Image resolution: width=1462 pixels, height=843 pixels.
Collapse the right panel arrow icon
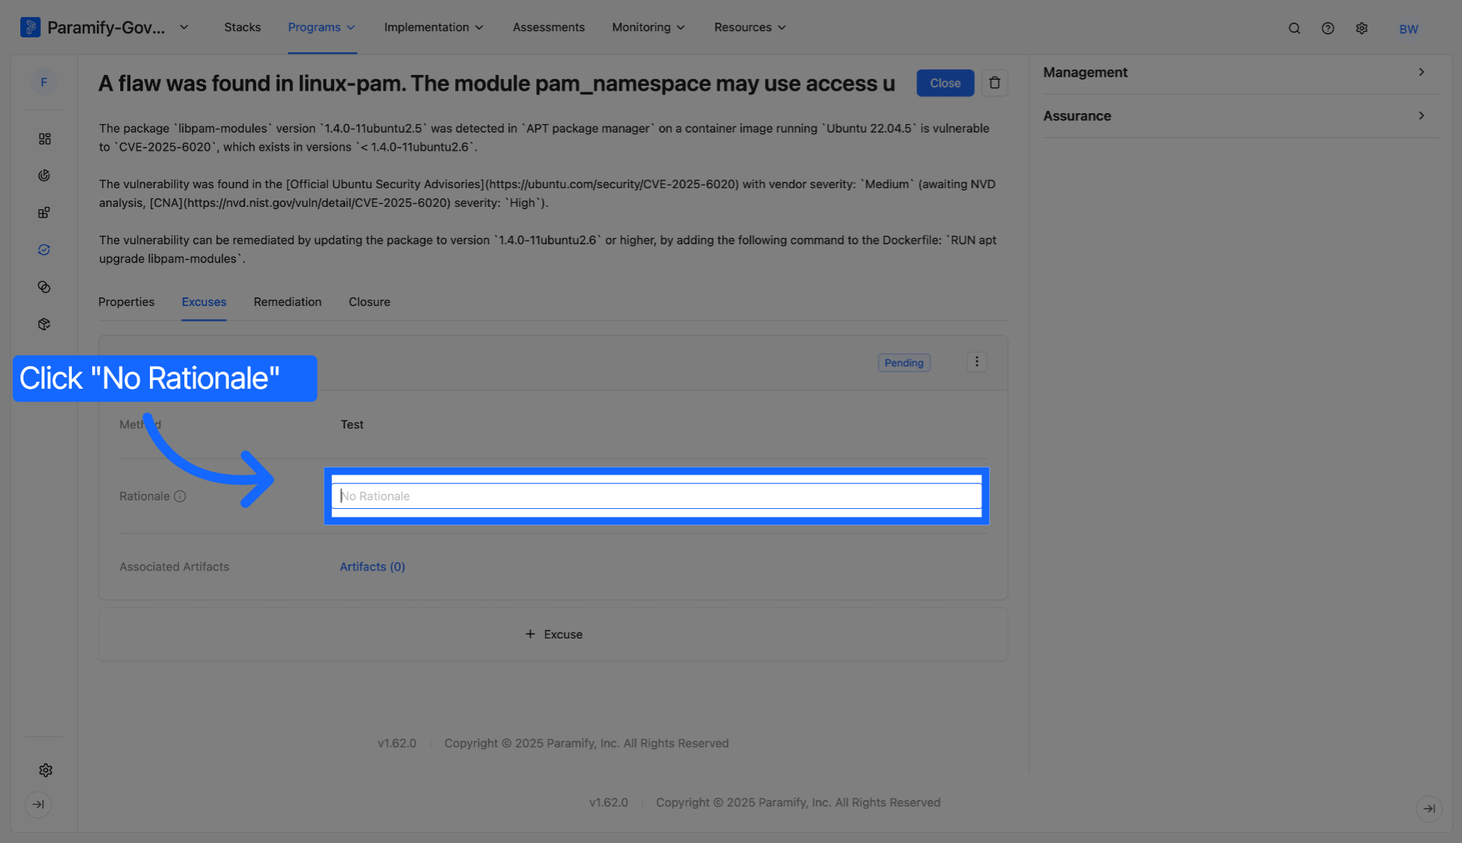(1428, 809)
